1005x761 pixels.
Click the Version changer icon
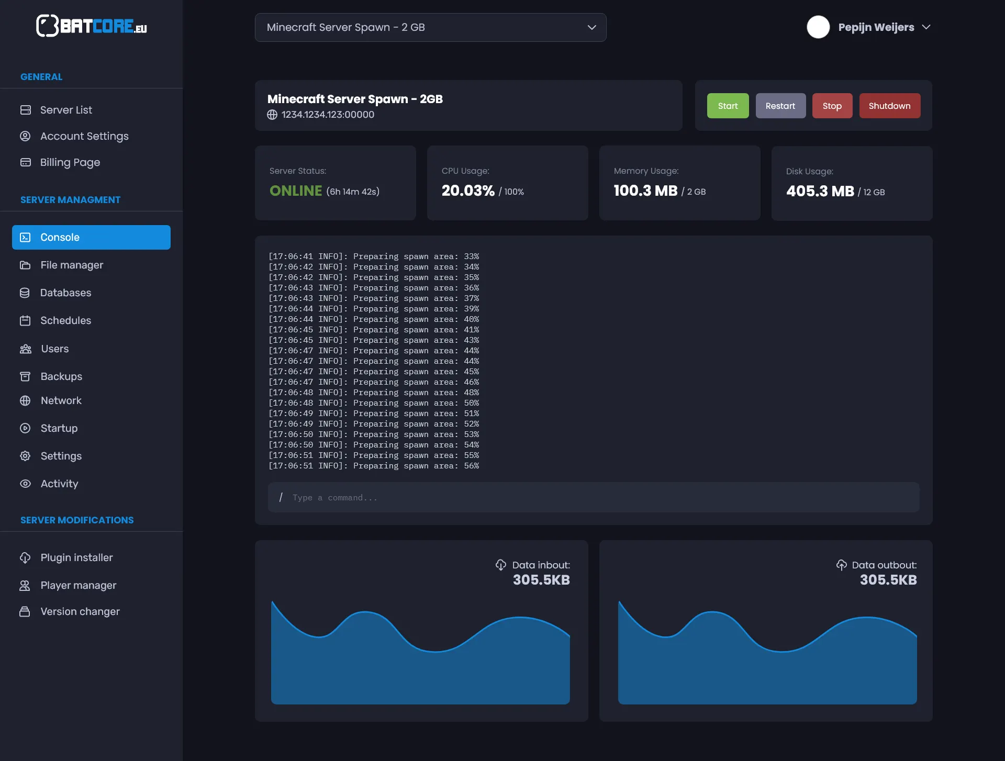point(25,611)
